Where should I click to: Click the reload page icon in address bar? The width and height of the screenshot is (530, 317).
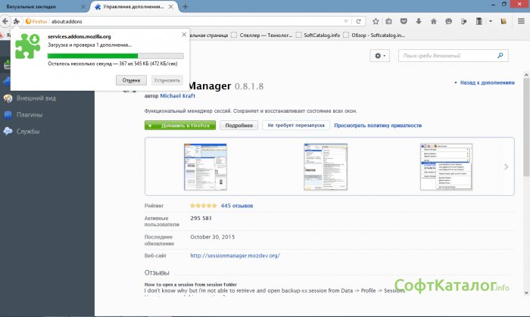358,21
